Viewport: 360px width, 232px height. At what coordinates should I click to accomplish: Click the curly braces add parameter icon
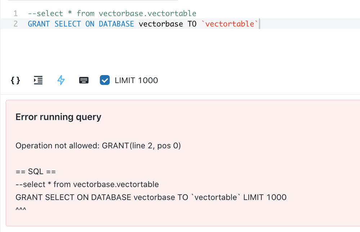[15, 80]
